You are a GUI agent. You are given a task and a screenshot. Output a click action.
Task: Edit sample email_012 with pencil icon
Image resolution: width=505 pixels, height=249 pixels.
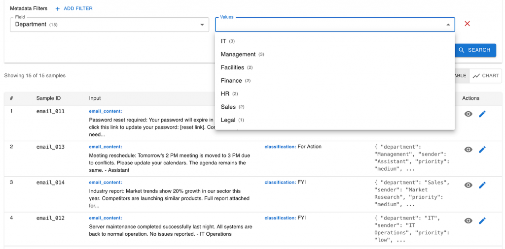pyautogui.click(x=482, y=220)
